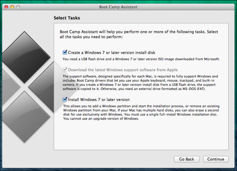
Task: Toggle Download latest Windows support software checkbox
Action: 65,70
